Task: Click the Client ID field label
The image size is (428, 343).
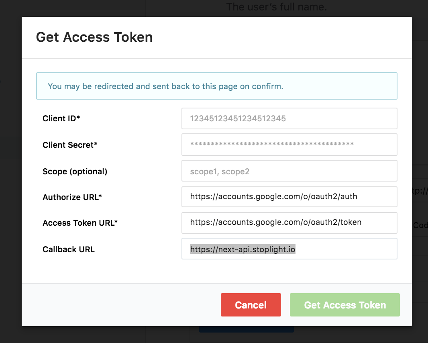Action: coord(61,118)
